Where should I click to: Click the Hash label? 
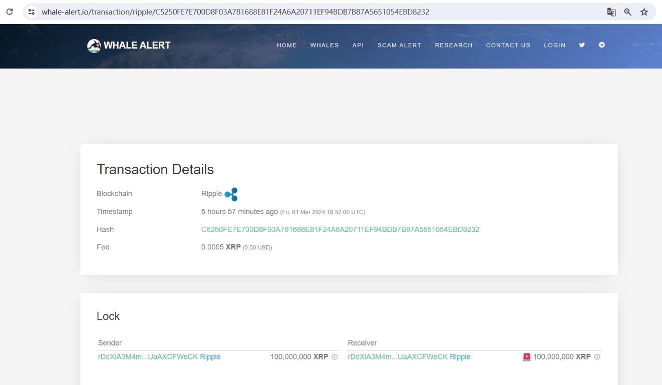105,229
